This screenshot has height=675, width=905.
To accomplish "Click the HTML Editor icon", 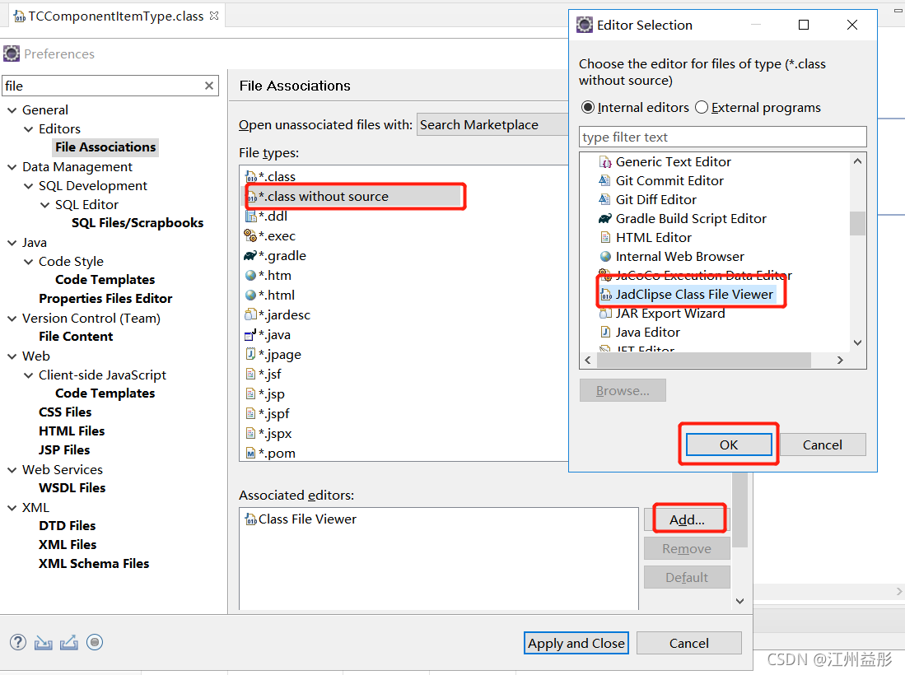I will (x=605, y=237).
